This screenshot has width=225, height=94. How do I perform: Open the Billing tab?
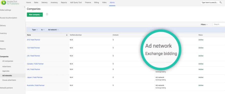click(x=96, y=2)
